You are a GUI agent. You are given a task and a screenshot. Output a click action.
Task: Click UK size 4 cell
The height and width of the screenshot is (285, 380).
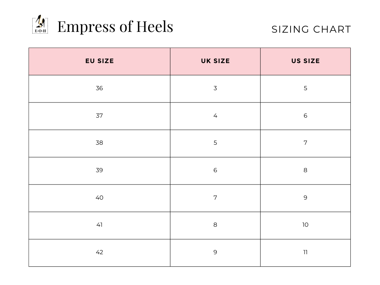point(215,116)
